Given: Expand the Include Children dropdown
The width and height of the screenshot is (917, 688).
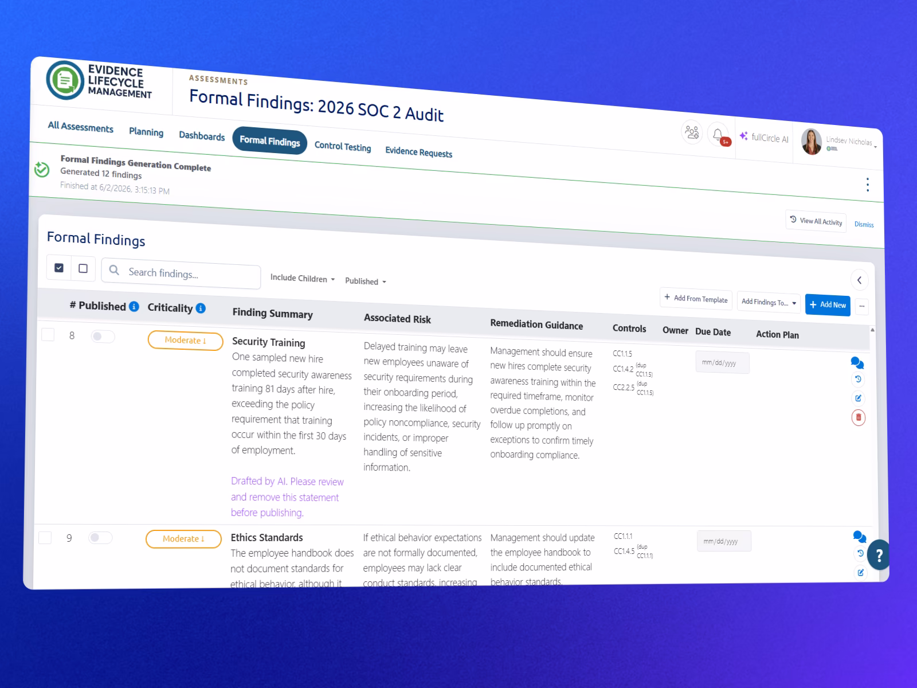Looking at the screenshot, I should point(303,278).
